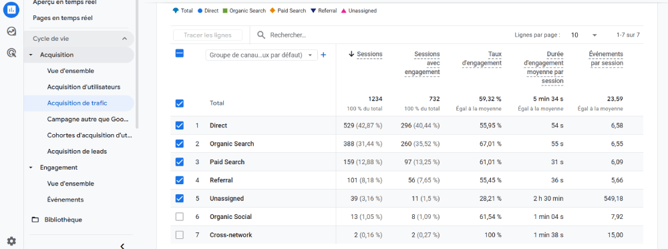Open the Advertising icon in the left rail
The width and height of the screenshot is (668, 249).
point(11,53)
